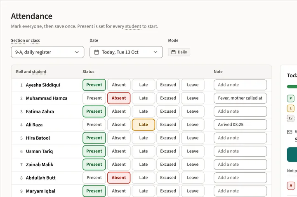Toggle Present for Maryam Iqbal
The height and width of the screenshot is (197, 297).
[94, 191]
